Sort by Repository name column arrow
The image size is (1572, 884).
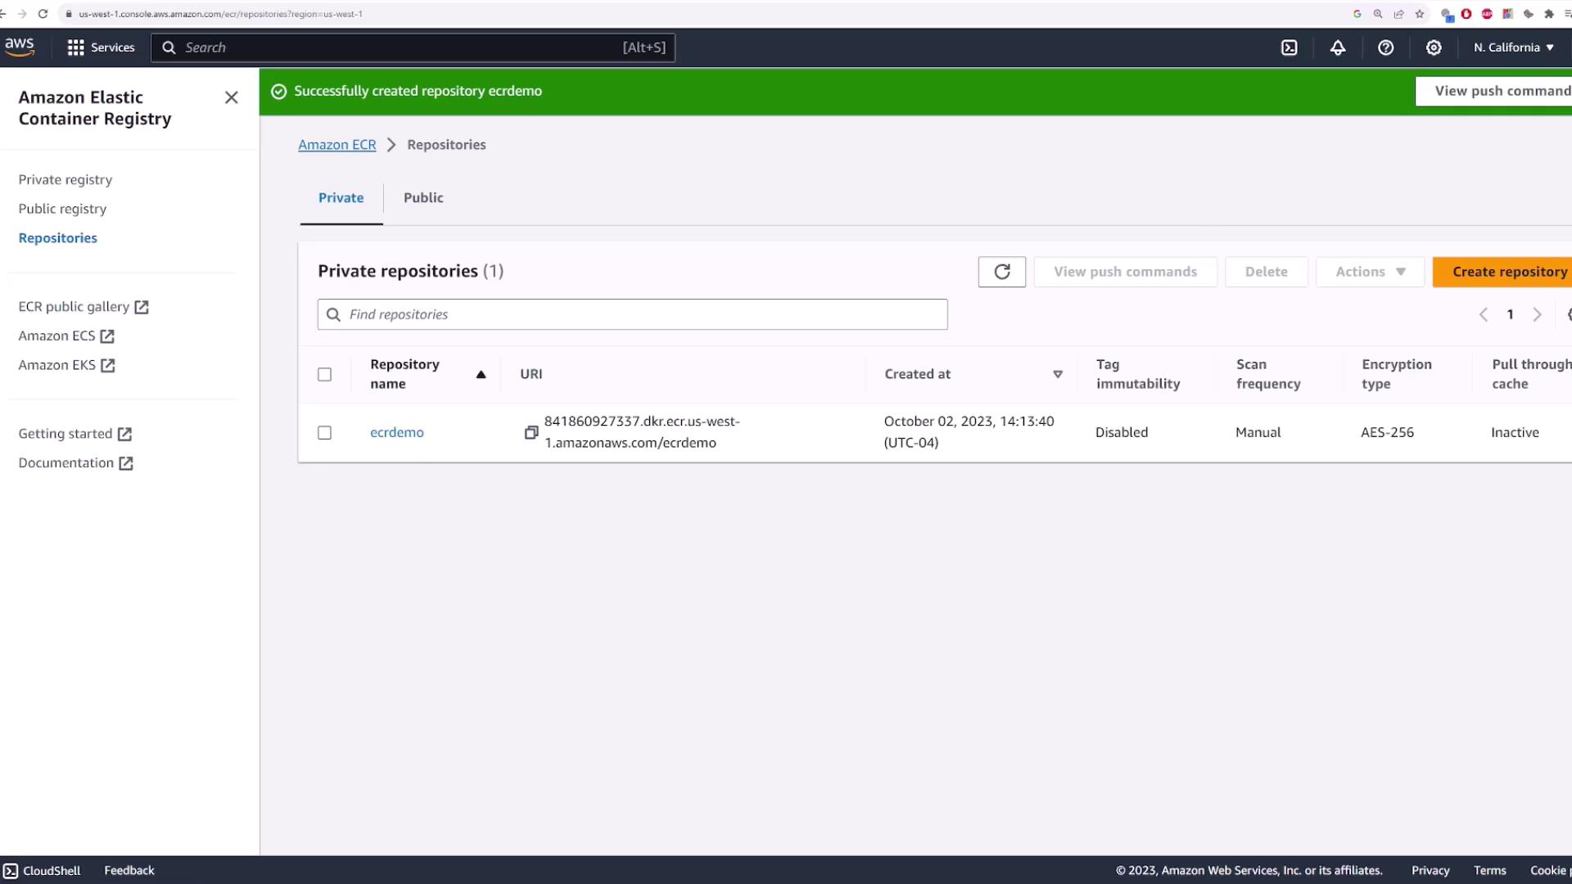tap(481, 374)
